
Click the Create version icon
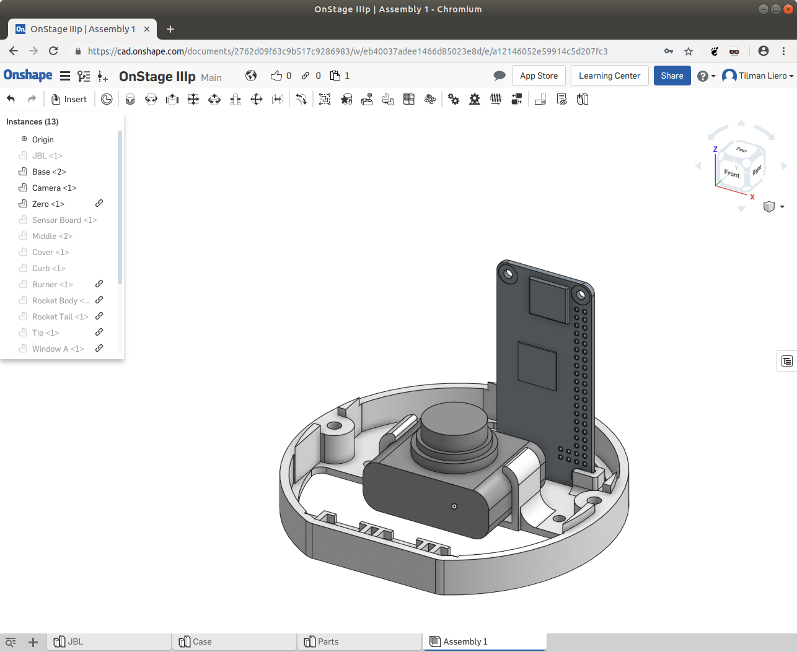103,76
